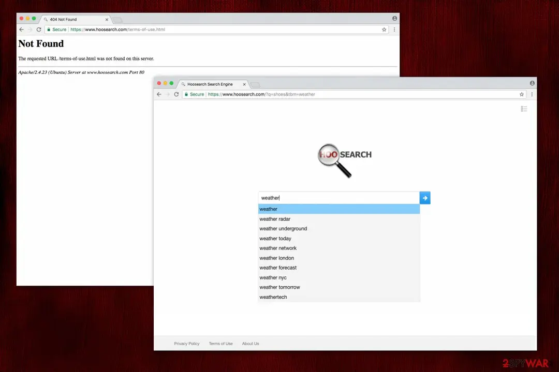Choose 'weather radar' suggestion
The width and height of the screenshot is (559, 372).
[x=339, y=219]
